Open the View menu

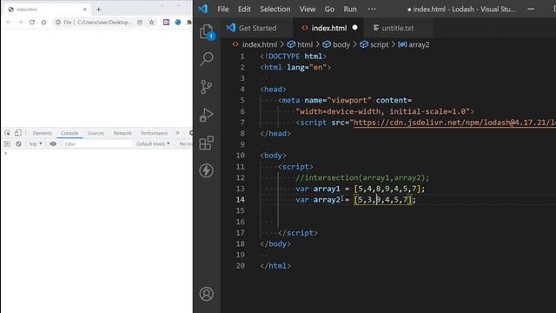(x=307, y=10)
